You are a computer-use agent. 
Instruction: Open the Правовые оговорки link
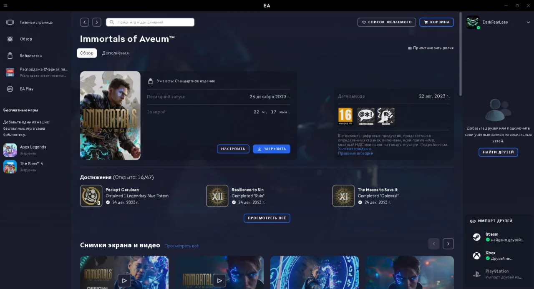pos(355,153)
